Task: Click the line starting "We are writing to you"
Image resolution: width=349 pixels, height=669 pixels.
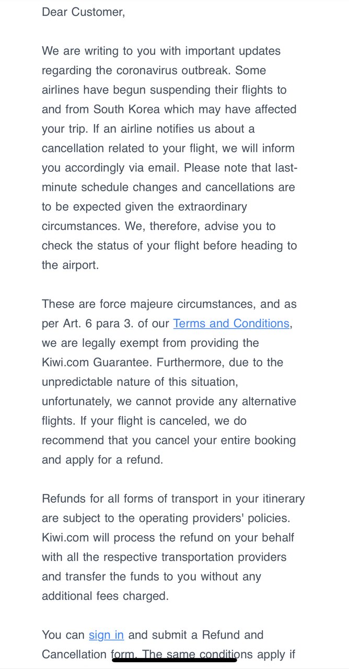Action: 161,51
